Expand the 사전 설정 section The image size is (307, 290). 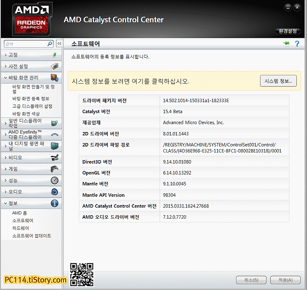tap(31, 67)
